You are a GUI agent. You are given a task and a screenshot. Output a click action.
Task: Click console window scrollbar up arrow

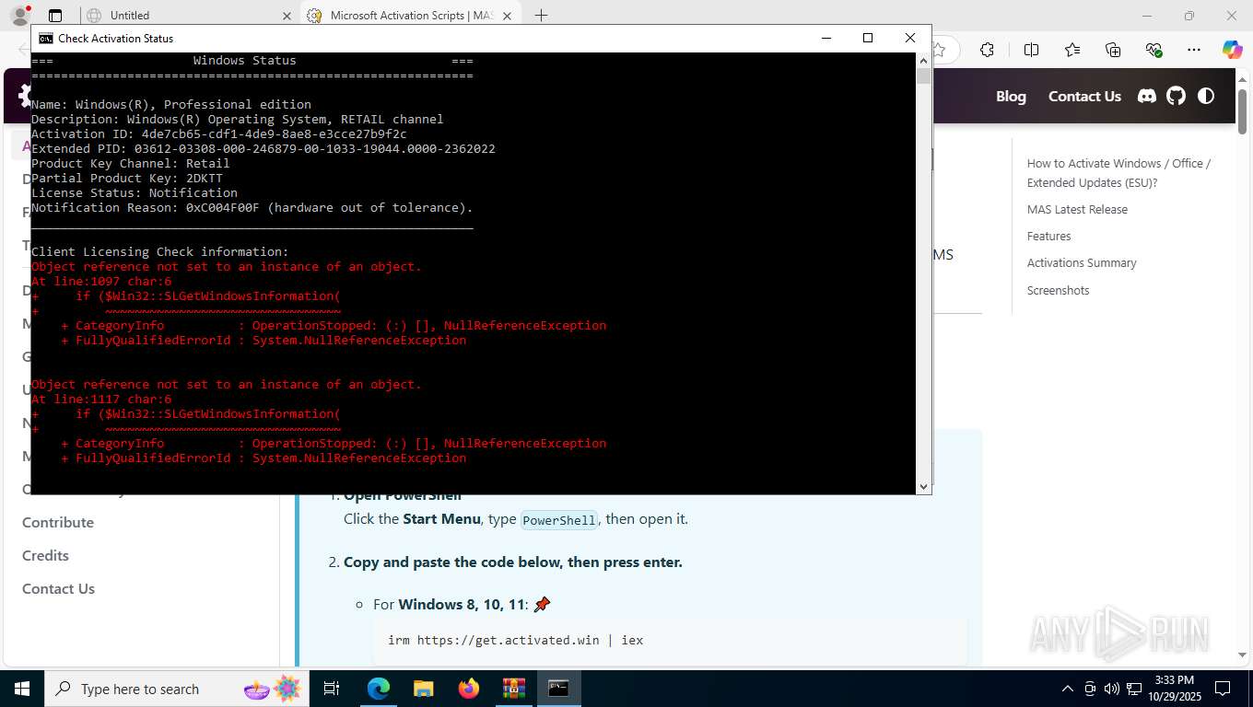924,61
